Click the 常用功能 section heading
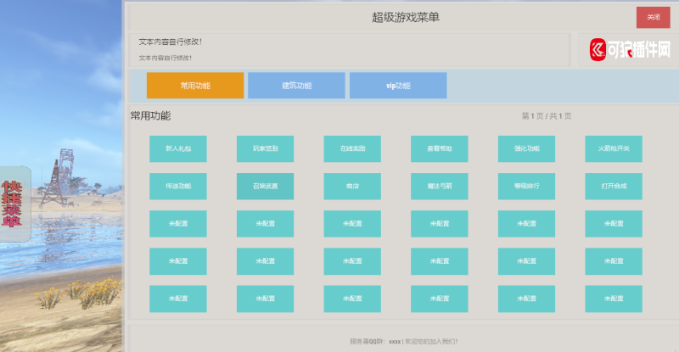This screenshot has height=352, width=679. coord(151,115)
